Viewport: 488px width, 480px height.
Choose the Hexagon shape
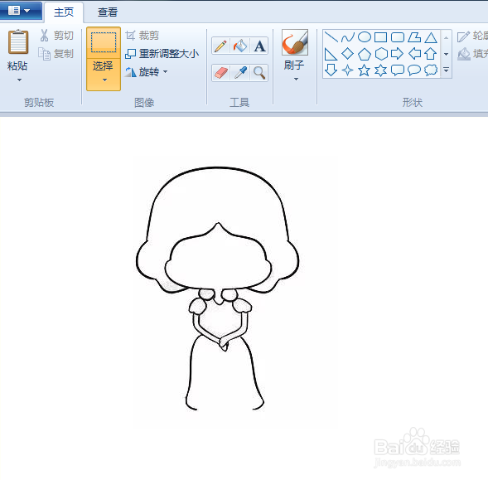pos(381,54)
